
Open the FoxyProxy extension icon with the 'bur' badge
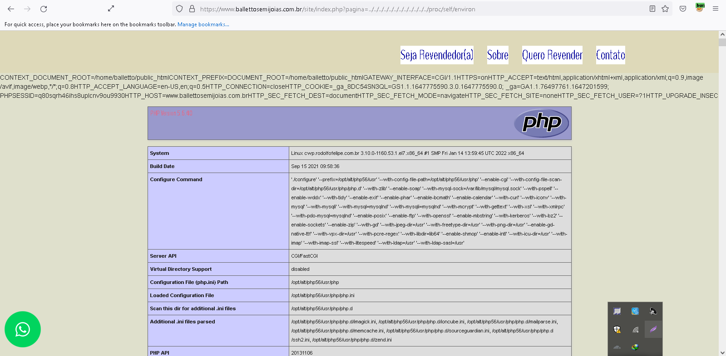coord(700,8)
